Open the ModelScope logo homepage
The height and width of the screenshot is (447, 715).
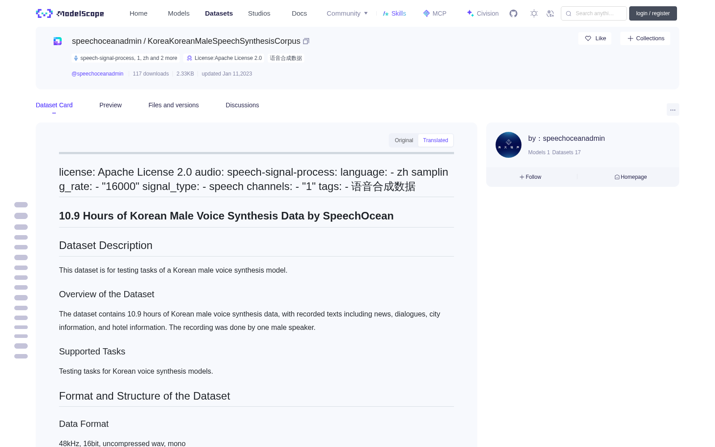coord(70,13)
